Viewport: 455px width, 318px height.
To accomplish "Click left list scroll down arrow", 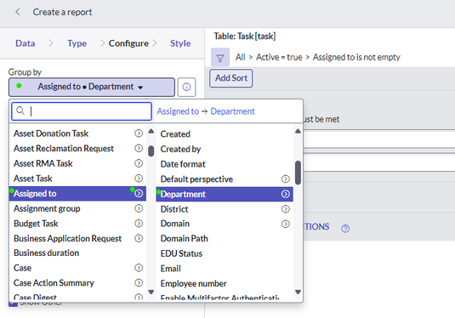I will coord(151,292).
